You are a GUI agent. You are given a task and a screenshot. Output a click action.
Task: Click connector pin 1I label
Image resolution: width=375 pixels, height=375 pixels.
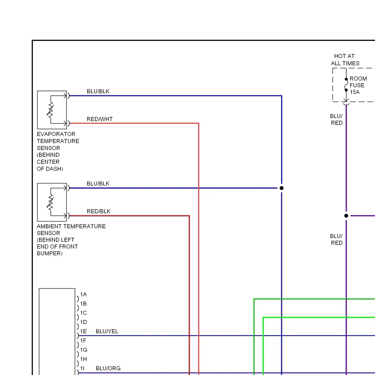tap(82, 368)
